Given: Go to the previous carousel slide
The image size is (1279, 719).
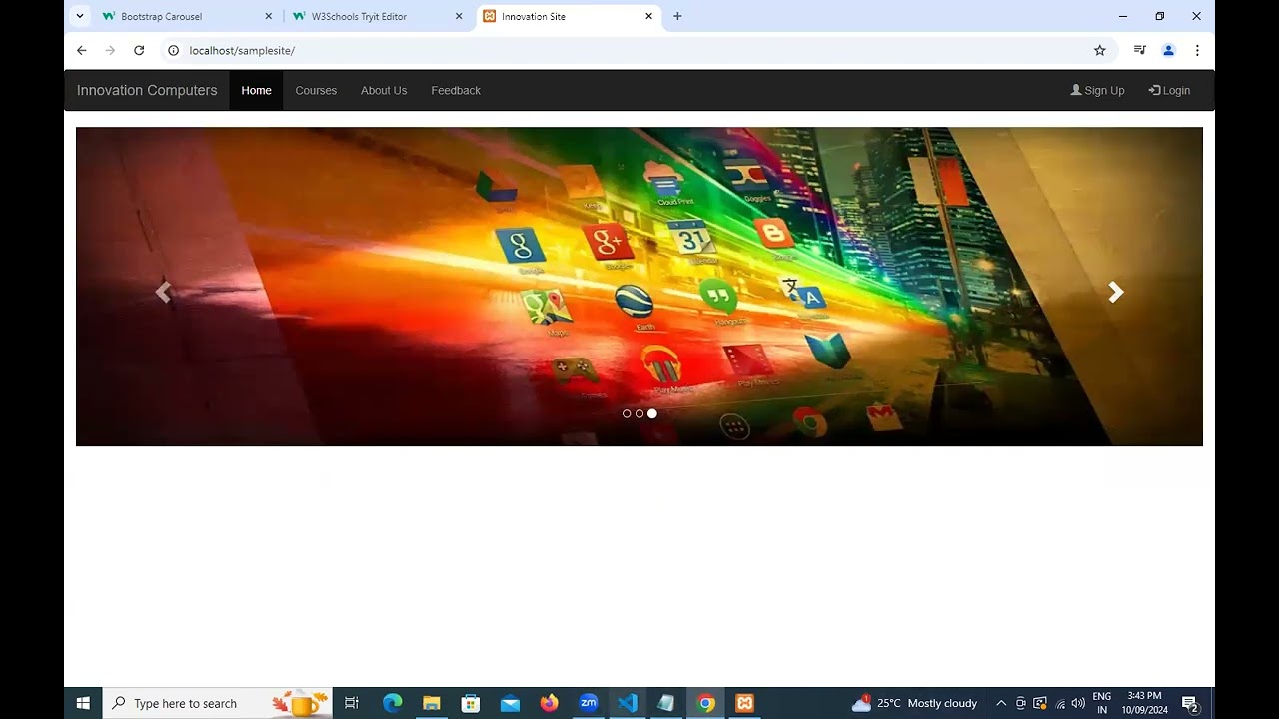Looking at the screenshot, I should pos(163,292).
